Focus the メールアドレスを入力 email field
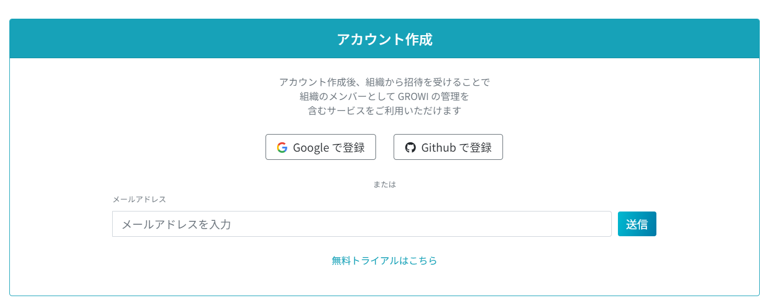Screen dimensions: 768x306 tap(362, 224)
